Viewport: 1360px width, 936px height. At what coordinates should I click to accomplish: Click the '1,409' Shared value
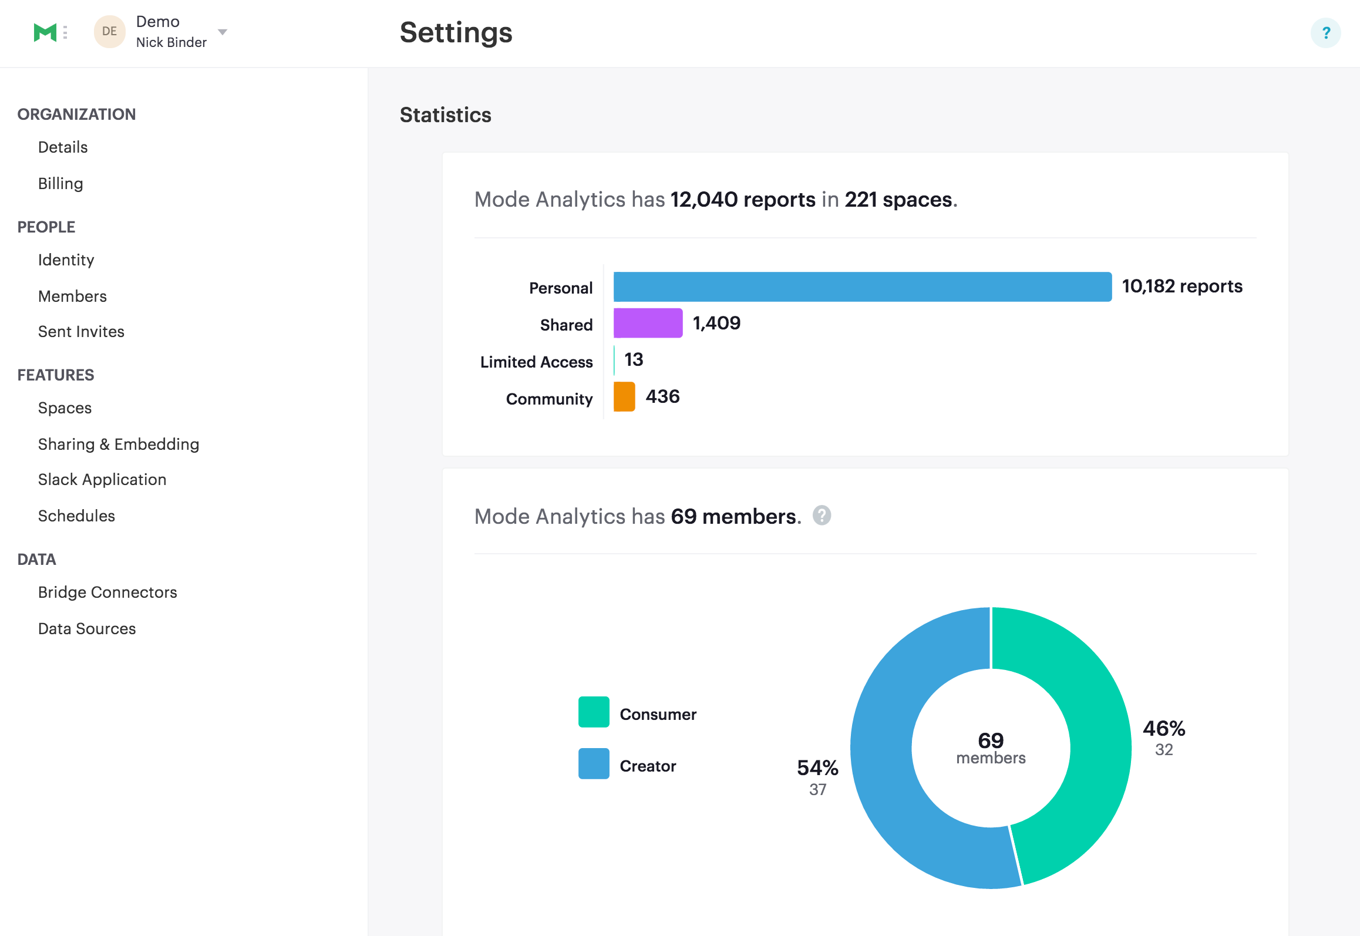click(717, 322)
